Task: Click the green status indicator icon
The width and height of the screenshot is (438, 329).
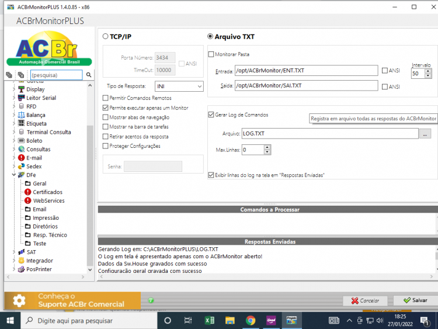Action: pyautogui.click(x=151, y=300)
